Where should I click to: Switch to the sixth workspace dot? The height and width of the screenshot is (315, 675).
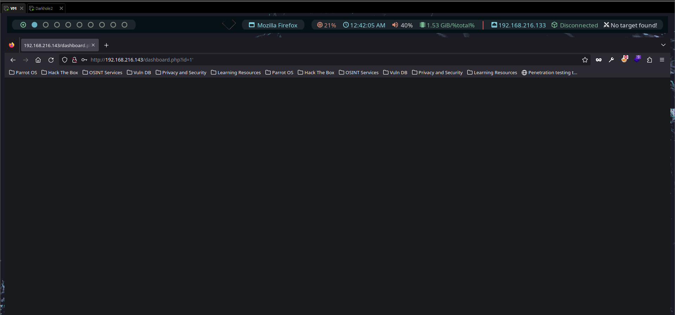pos(79,25)
